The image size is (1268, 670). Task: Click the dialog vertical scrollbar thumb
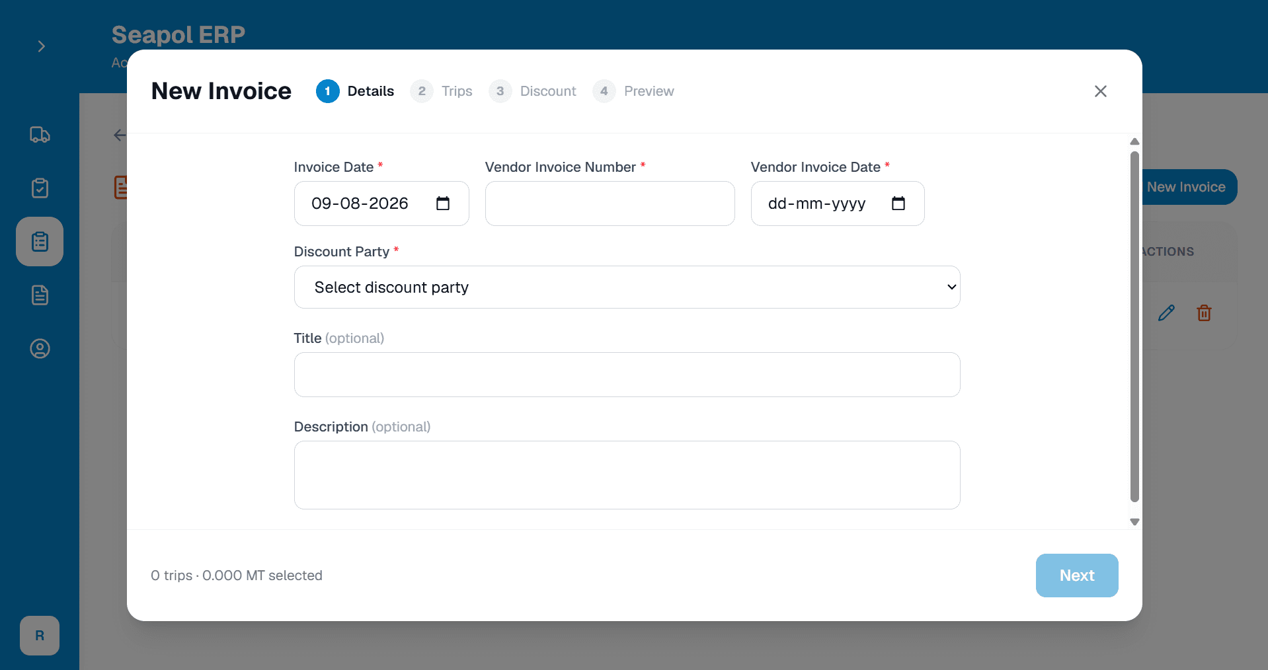click(1134, 327)
